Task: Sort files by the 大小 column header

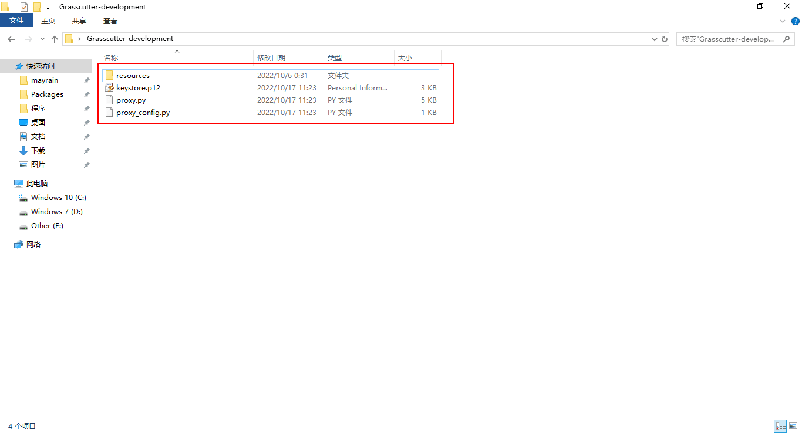Action: tap(405, 57)
